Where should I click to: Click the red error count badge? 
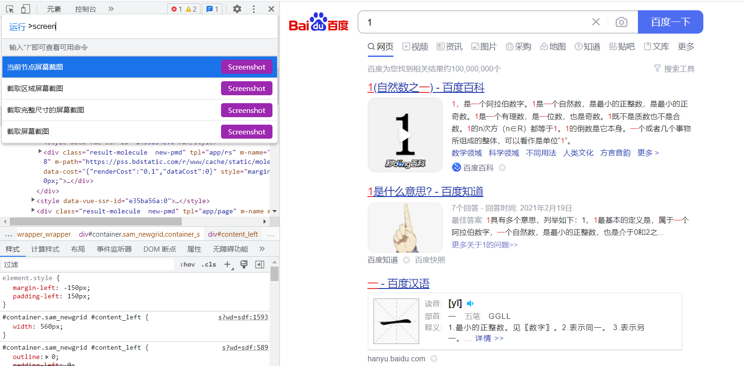click(x=177, y=9)
